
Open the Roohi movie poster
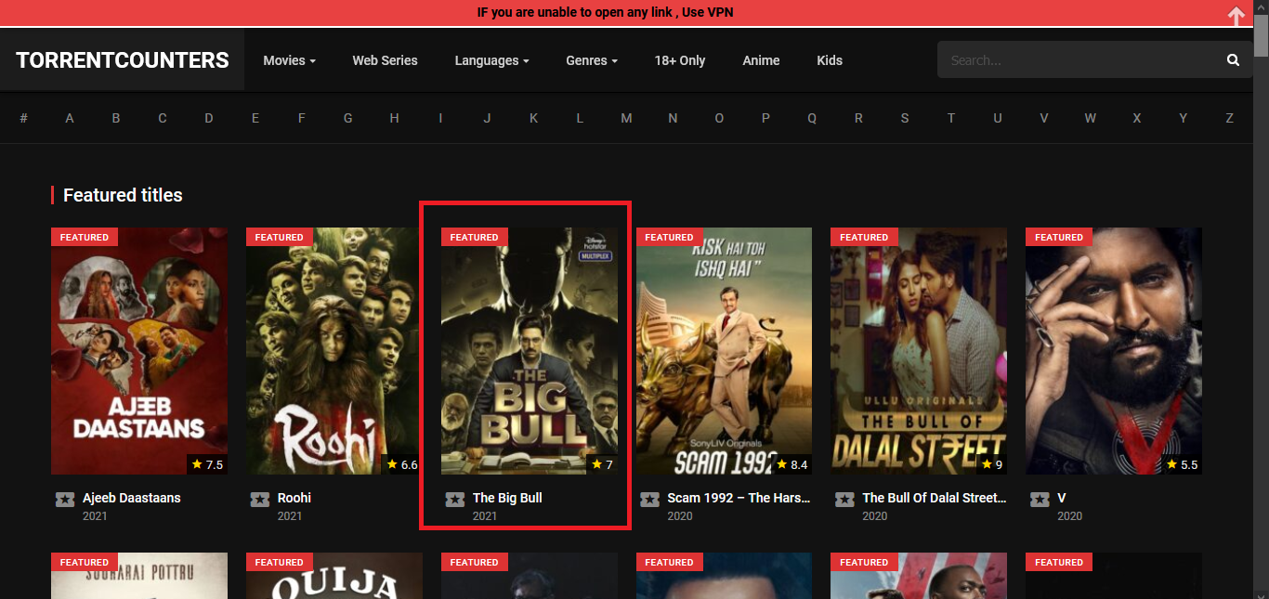pyautogui.click(x=334, y=351)
